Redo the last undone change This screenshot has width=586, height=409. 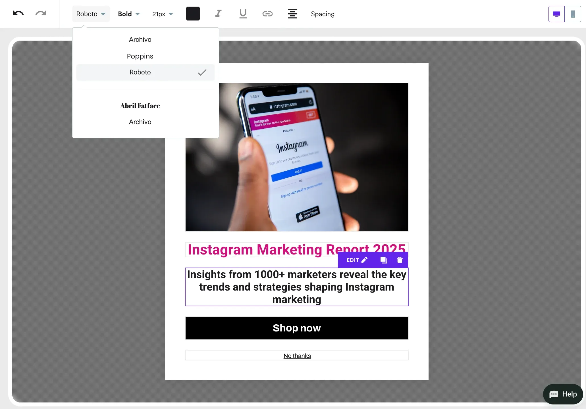pos(41,13)
